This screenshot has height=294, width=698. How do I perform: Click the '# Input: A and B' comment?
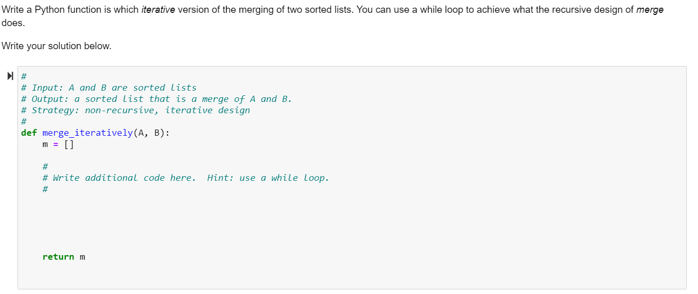[109, 88]
